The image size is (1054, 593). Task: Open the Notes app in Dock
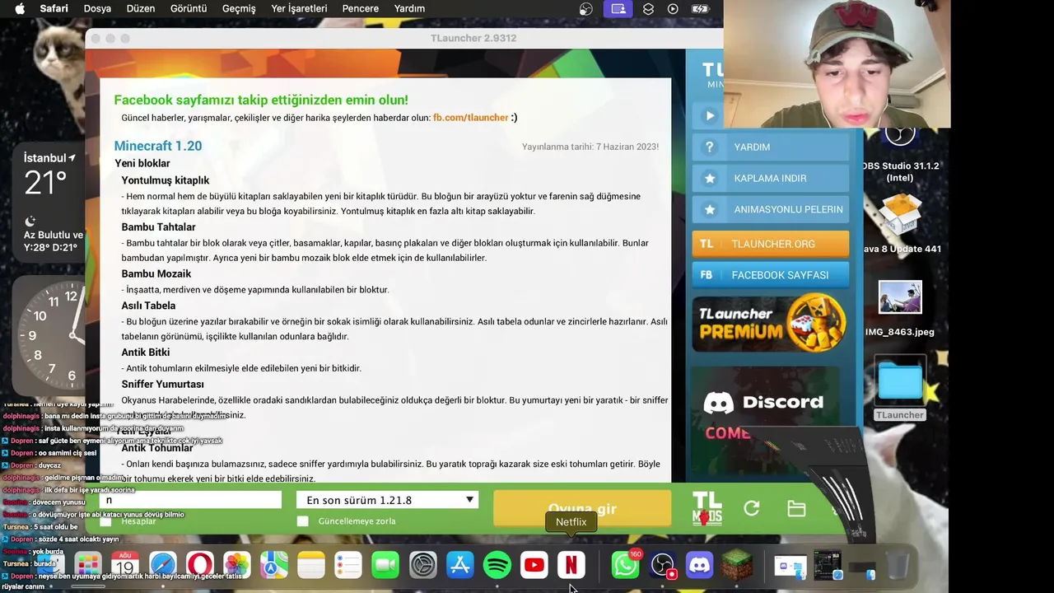click(x=311, y=565)
